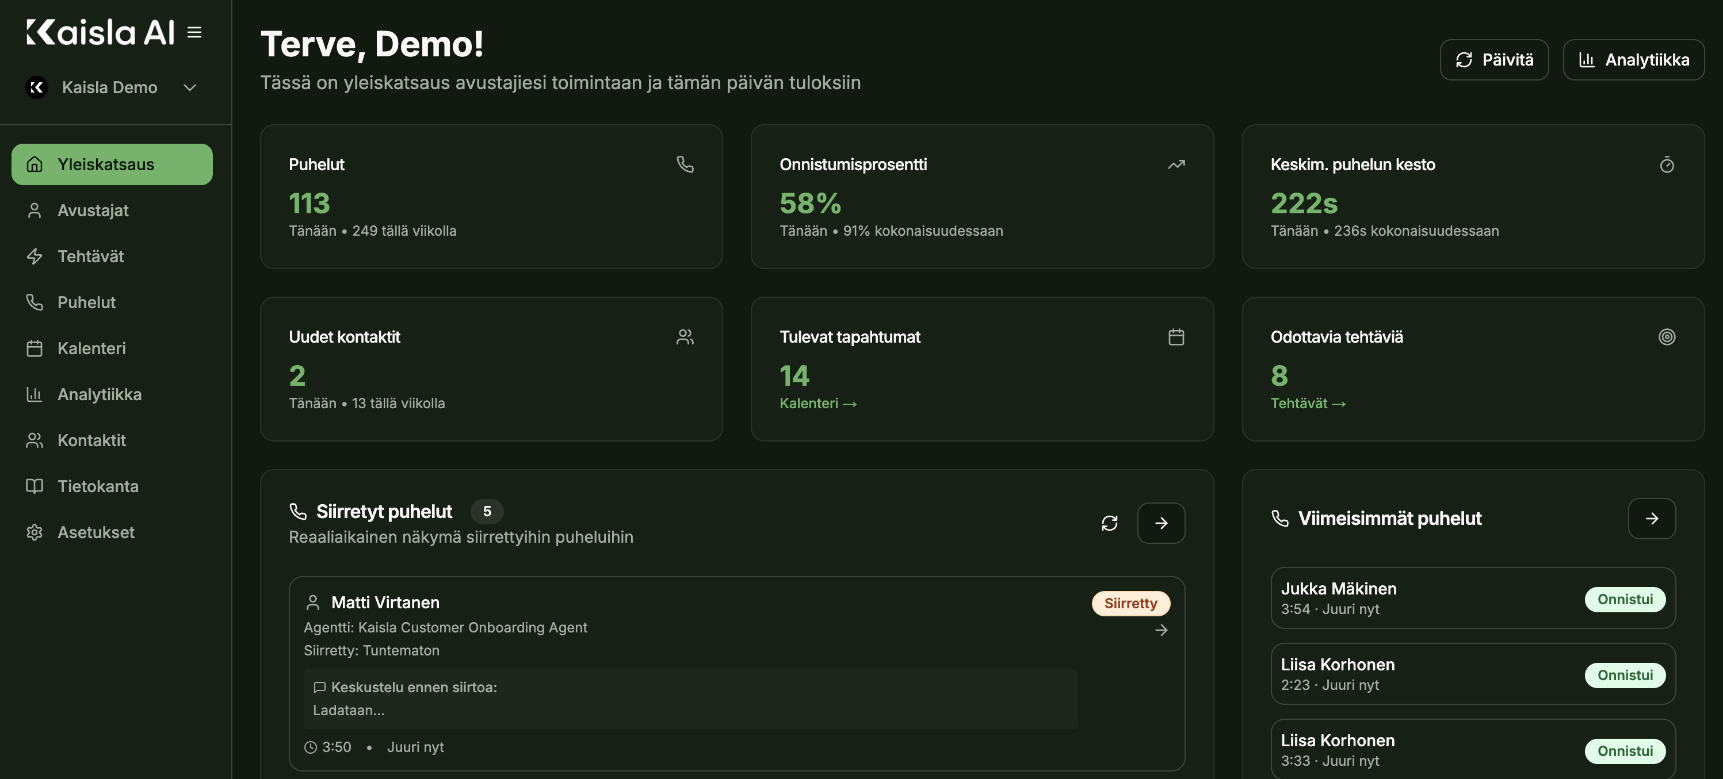This screenshot has width=1723, height=779.
Task: Select Jukka Mäkinen's Onnistui status pill
Action: point(1625,599)
